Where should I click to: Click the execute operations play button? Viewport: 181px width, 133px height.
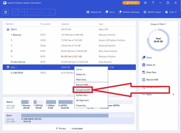pyautogui.click(x=40, y=12)
